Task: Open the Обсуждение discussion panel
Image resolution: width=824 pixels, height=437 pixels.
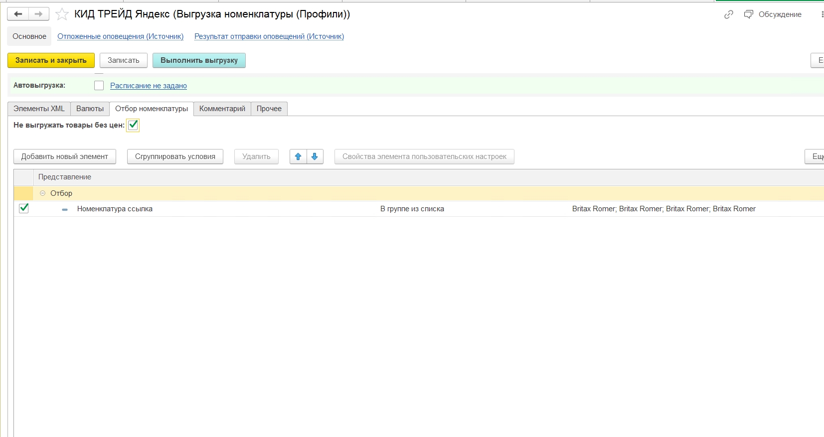Action: pyautogui.click(x=773, y=14)
